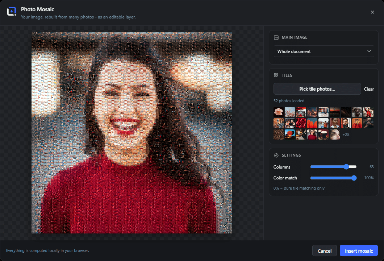Viewport: 384px width, 261px height.
Task: Select the person in red jacket tile
Action: 368,112
